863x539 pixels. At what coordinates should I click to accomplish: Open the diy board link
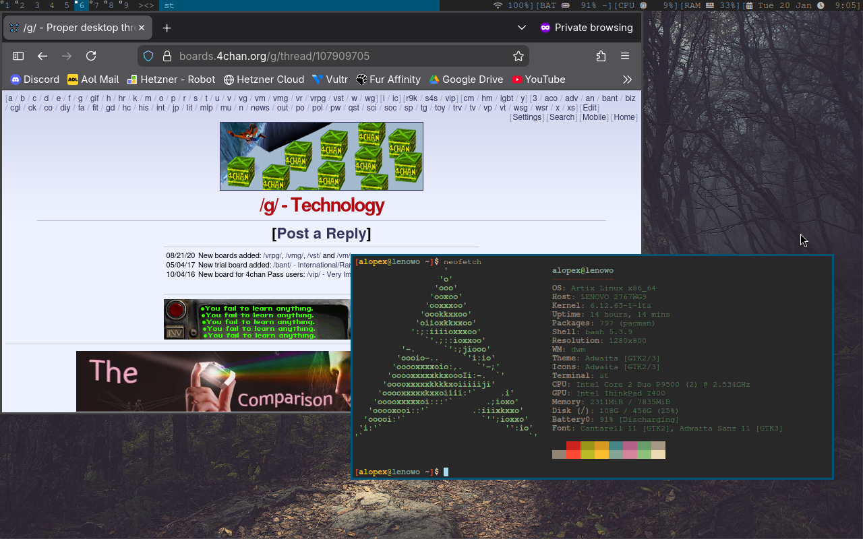coord(65,108)
